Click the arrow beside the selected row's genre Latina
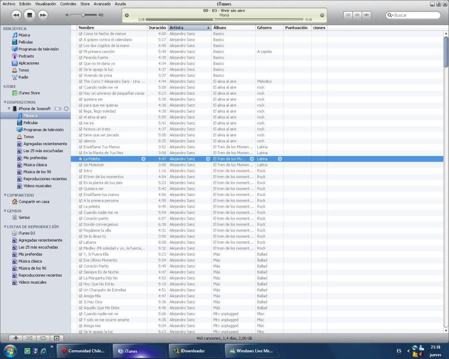The width and height of the screenshot is (449, 359). [x=280, y=159]
